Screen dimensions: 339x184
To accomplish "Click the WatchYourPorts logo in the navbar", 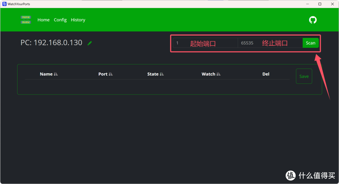I will [25, 20].
